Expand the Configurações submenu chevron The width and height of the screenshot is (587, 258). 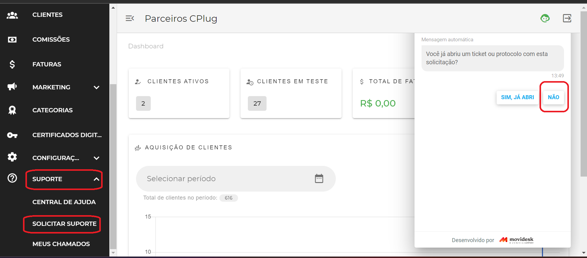tap(97, 158)
